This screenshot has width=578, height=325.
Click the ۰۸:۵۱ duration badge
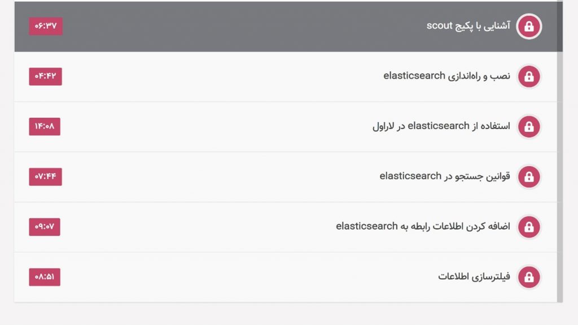click(x=45, y=277)
